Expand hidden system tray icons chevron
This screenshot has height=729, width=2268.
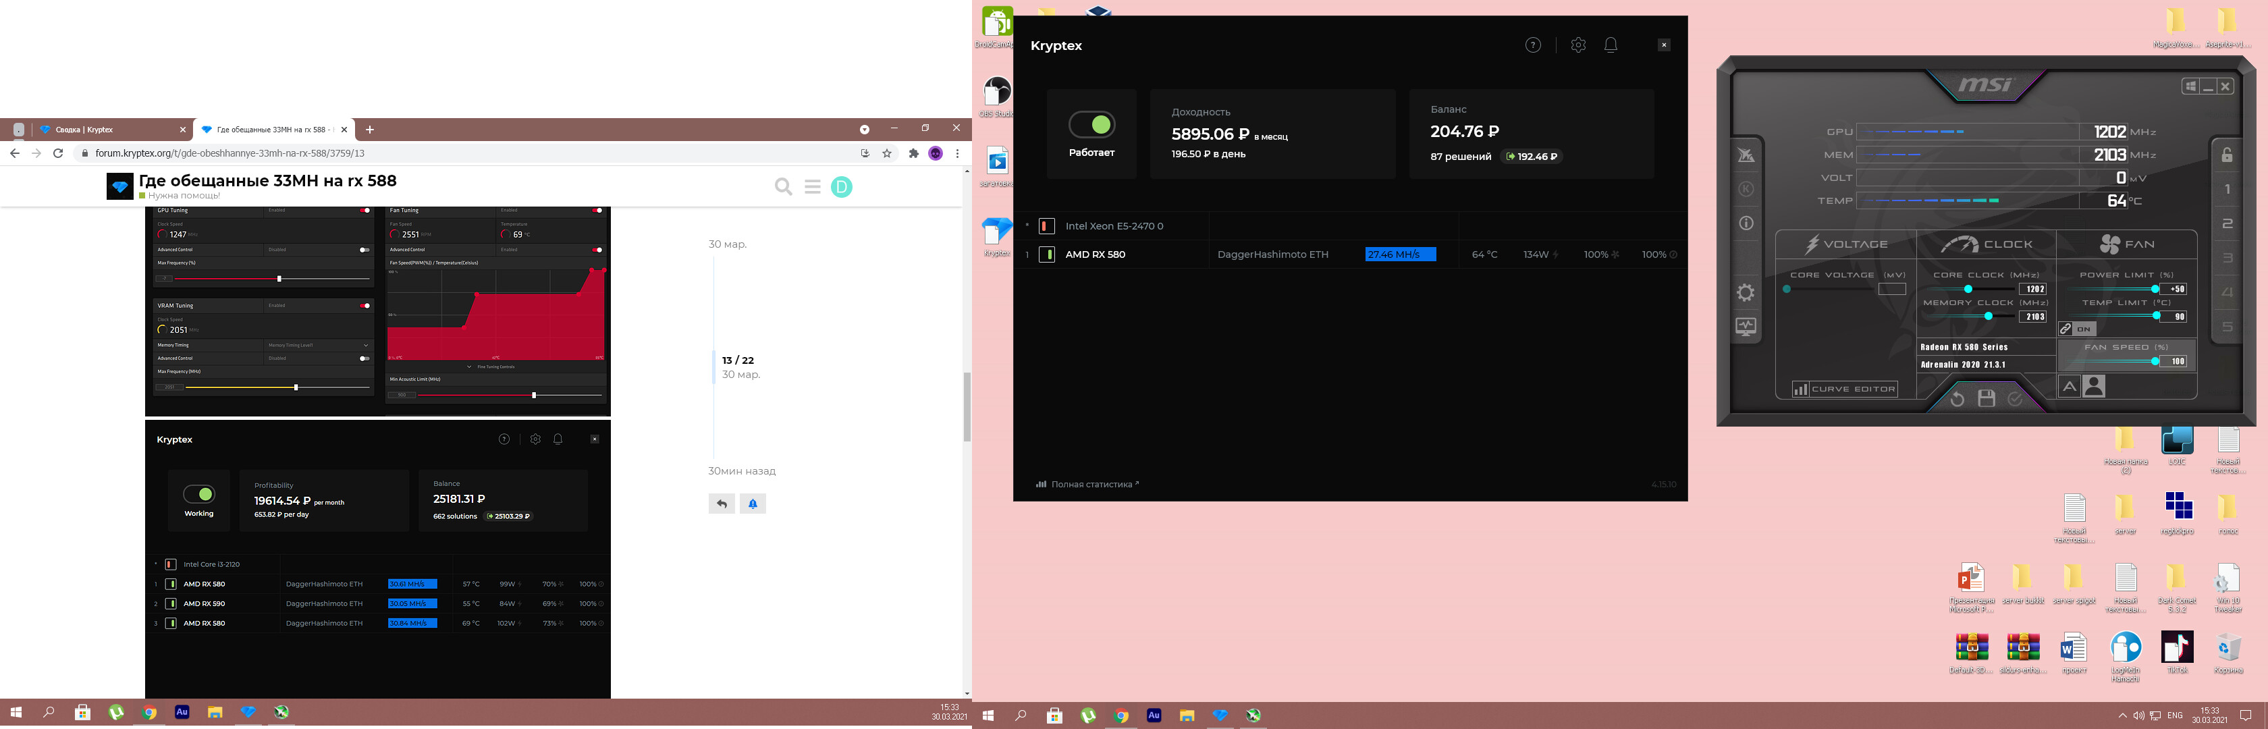point(2122,715)
